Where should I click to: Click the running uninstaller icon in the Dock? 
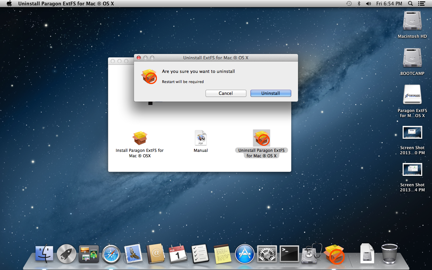pos(334,254)
